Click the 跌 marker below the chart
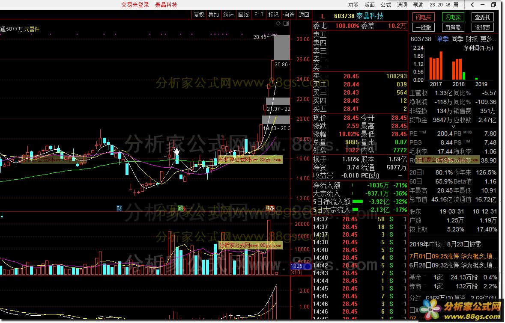The width and height of the screenshot is (505, 323). click(x=181, y=208)
